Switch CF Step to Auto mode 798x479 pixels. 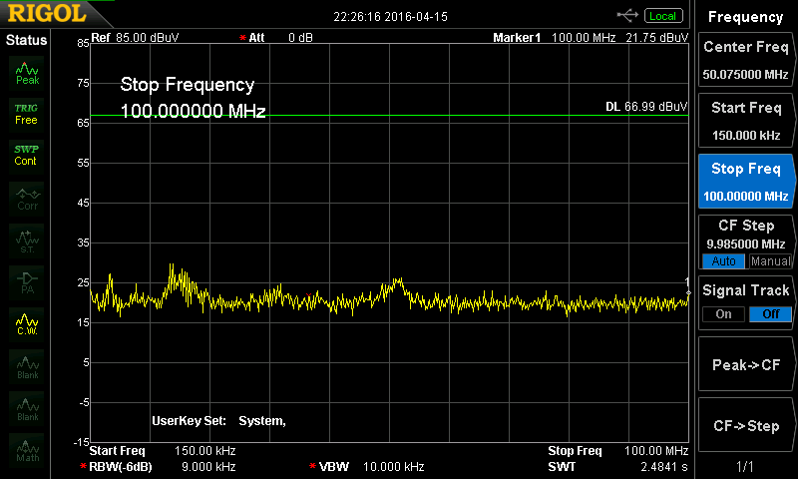point(723,261)
